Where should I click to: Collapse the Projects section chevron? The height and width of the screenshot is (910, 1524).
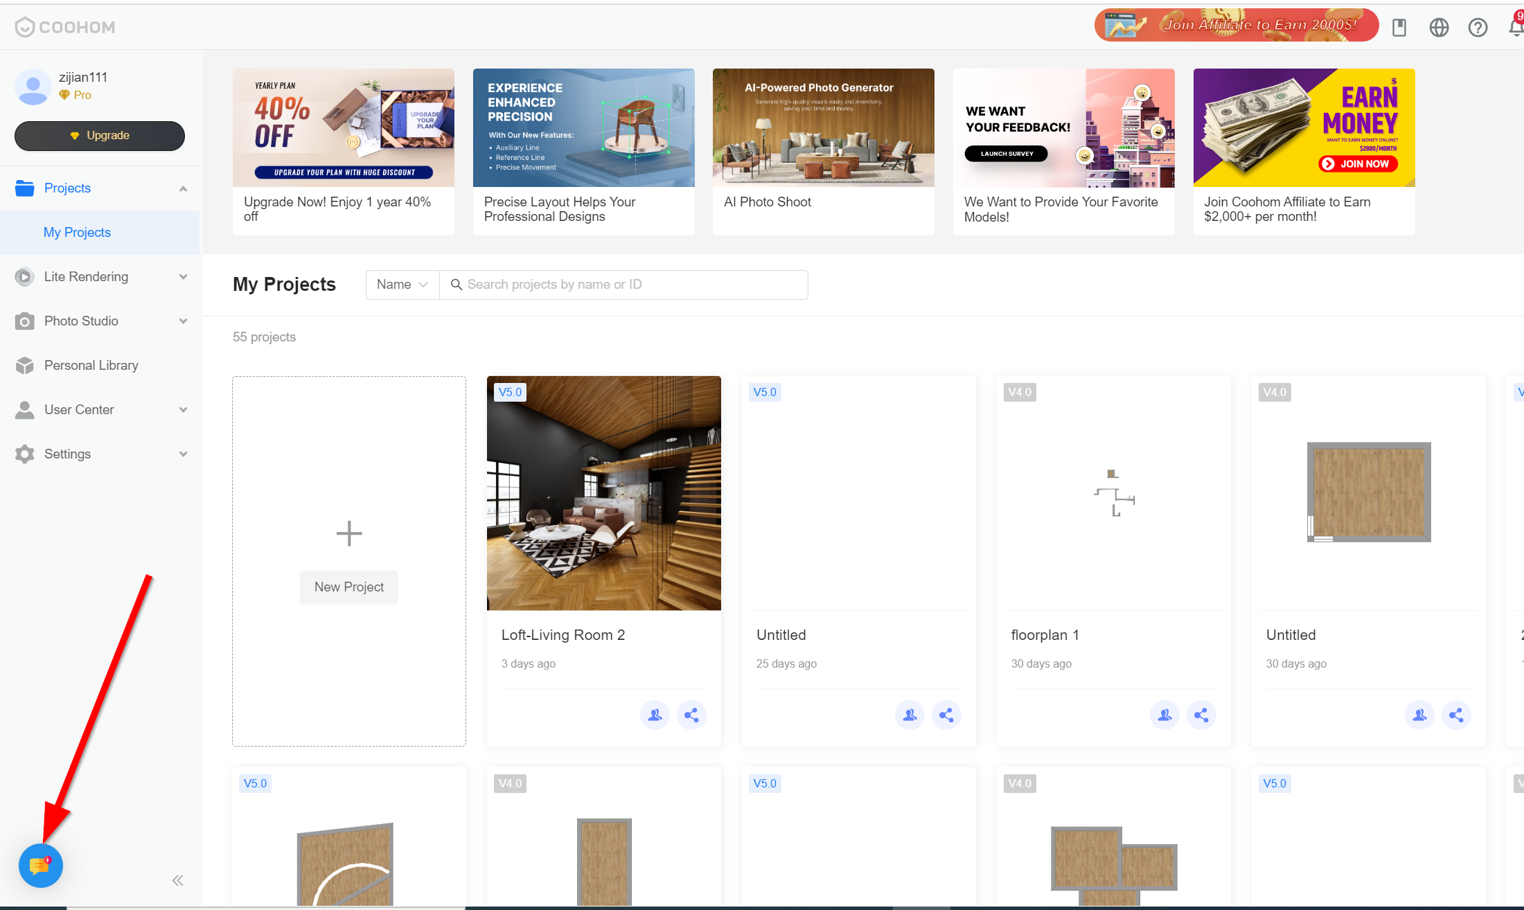point(183,188)
